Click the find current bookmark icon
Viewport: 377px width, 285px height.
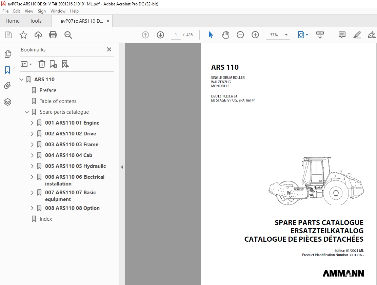pyautogui.click(x=65, y=64)
